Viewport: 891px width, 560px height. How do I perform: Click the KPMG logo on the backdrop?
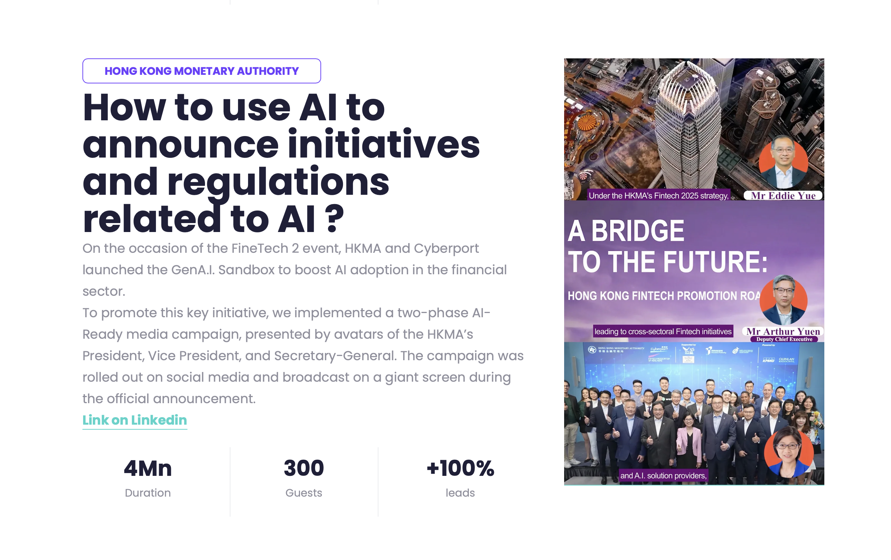coord(768,359)
